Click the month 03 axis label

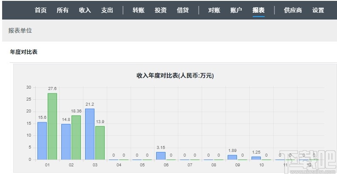(95, 165)
